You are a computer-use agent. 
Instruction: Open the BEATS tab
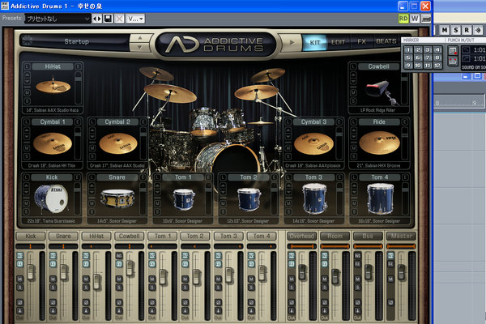(386, 41)
